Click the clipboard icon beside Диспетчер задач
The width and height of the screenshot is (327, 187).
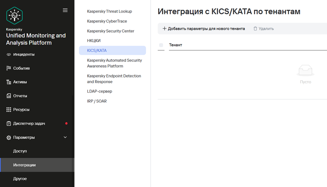tap(8, 124)
